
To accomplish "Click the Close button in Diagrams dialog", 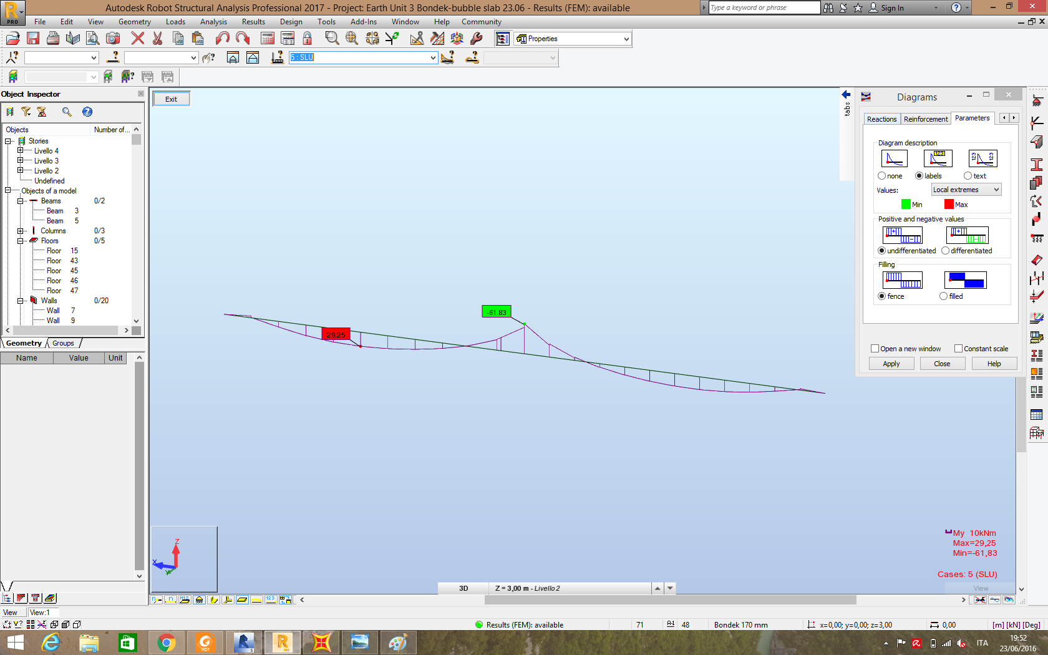I will coord(943,364).
